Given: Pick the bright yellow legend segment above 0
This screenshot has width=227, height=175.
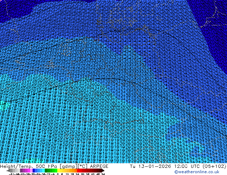Looking at the screenshot, I should pos(58,170).
